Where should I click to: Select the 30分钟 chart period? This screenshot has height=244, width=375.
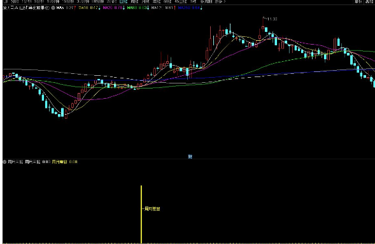tap(83, 1)
